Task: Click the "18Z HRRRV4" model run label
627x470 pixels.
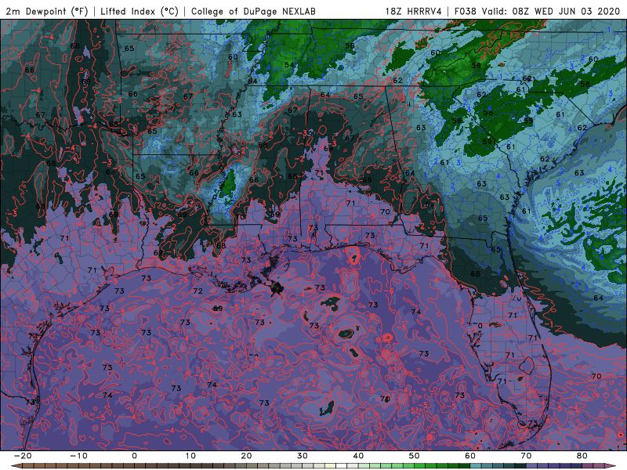Action: tap(413, 11)
